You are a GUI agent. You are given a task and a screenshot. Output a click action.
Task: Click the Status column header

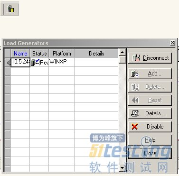tap(39, 54)
